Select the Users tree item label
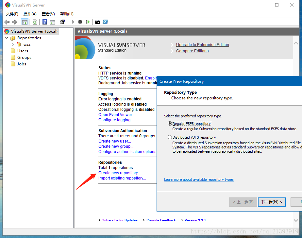The height and width of the screenshot is (238, 302). (23, 51)
